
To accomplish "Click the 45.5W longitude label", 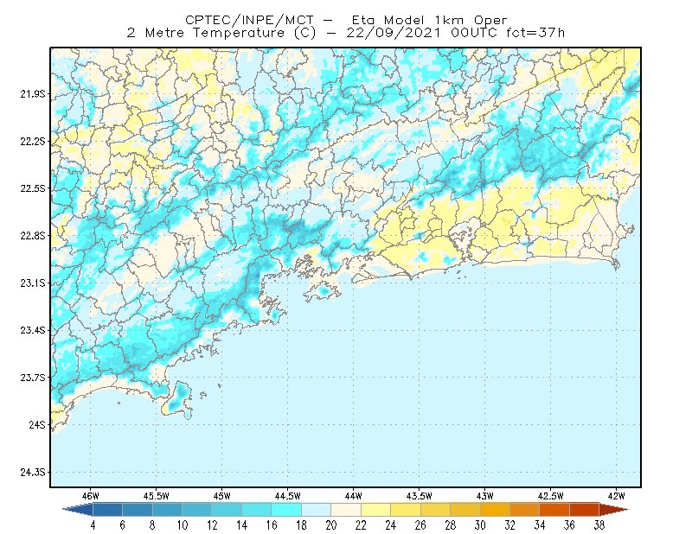I will pos(157,496).
